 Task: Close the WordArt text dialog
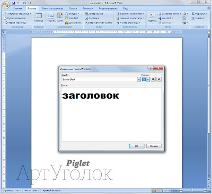158,68
